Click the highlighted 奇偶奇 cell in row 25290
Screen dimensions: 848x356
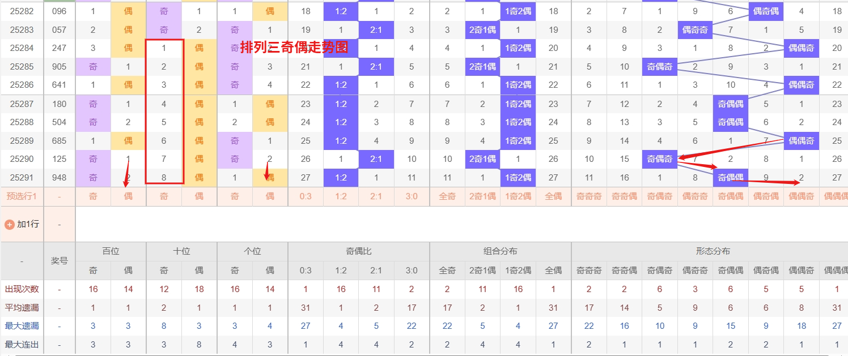659,159
